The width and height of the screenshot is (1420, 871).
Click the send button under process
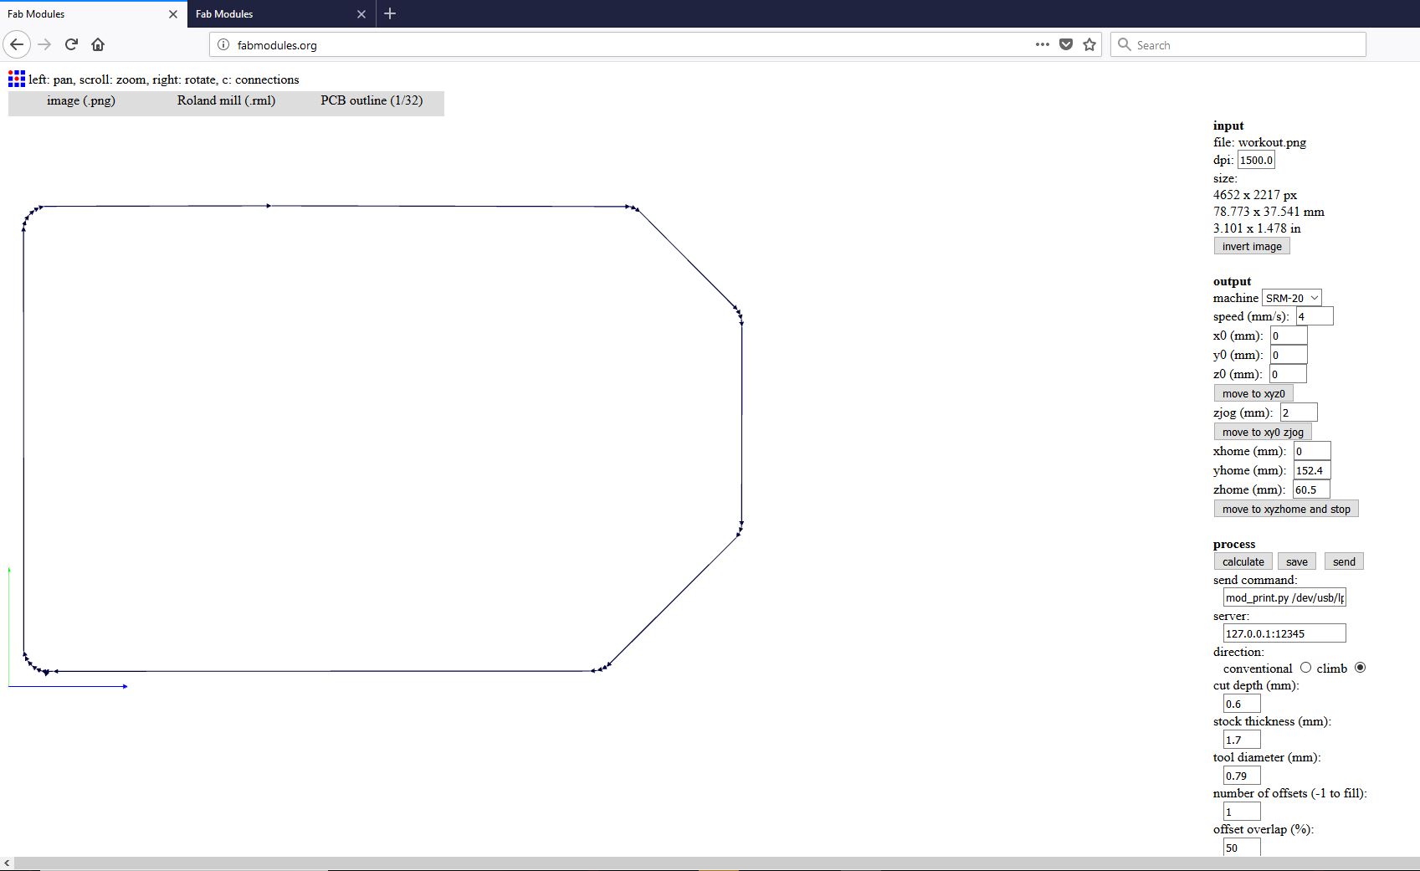[1344, 561]
